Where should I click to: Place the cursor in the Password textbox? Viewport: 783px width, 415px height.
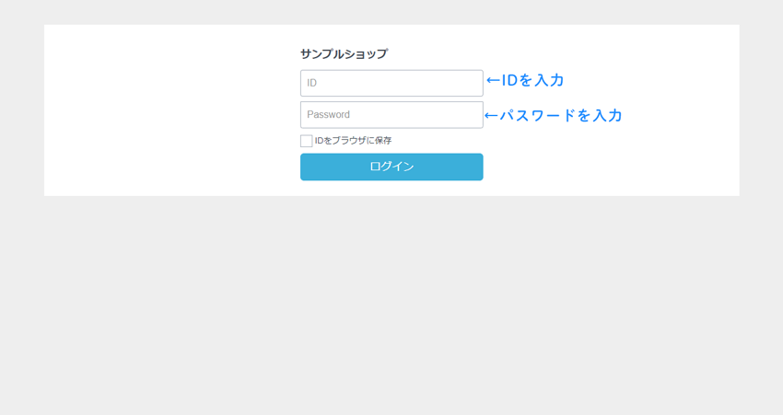(391, 115)
